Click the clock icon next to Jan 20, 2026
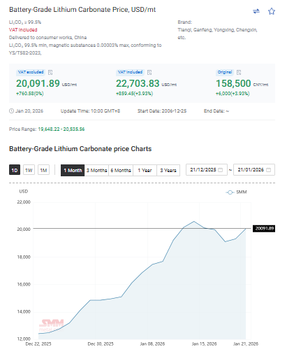The image size is (287, 354). (11, 111)
